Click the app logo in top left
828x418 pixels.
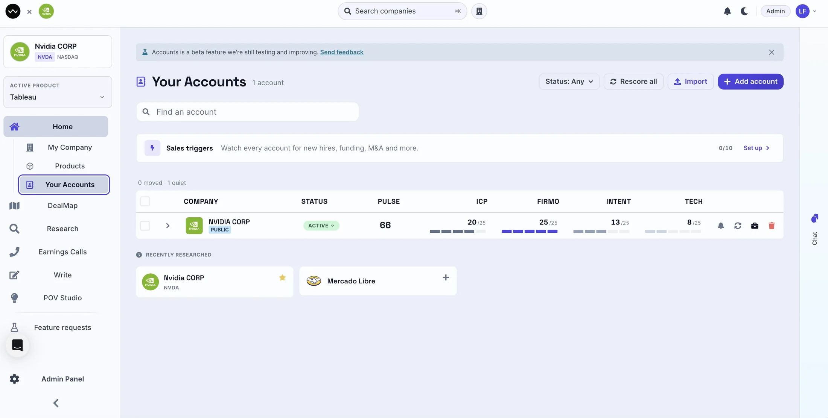point(13,11)
